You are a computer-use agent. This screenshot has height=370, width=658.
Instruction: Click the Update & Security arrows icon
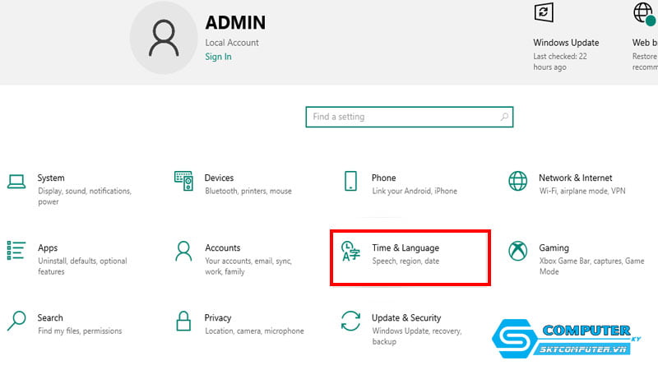(x=350, y=321)
